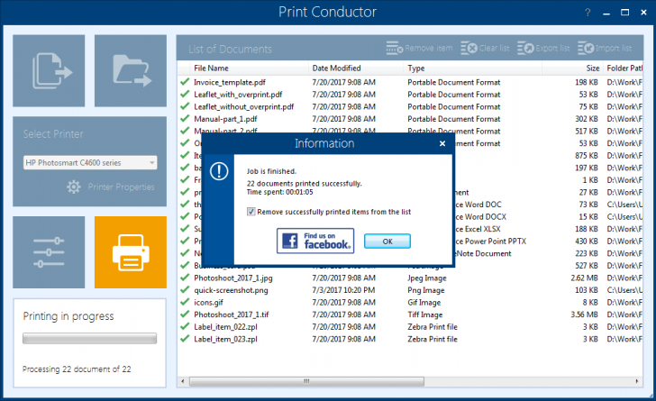
Task: Click the green check beside Photoshoot_2017_1.jpg
Action: click(x=185, y=278)
